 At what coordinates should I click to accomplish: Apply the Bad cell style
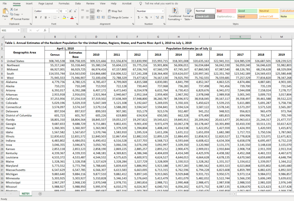[x=226, y=11]
